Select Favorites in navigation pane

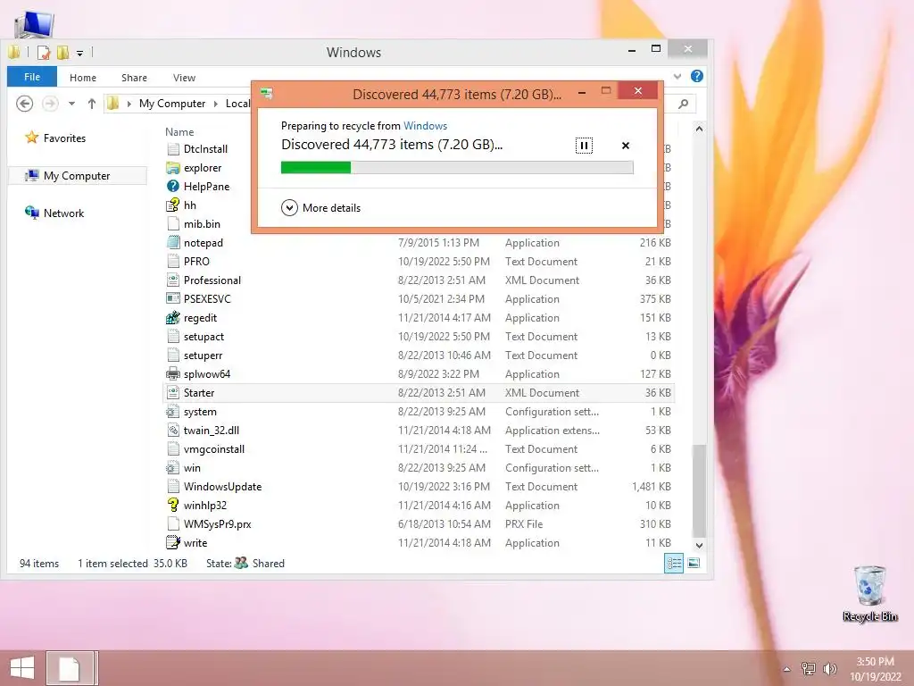tap(64, 138)
